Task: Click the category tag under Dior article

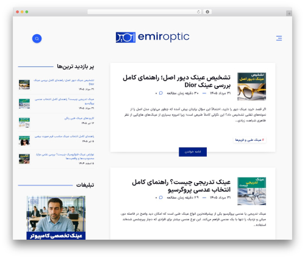Action: click(x=249, y=140)
